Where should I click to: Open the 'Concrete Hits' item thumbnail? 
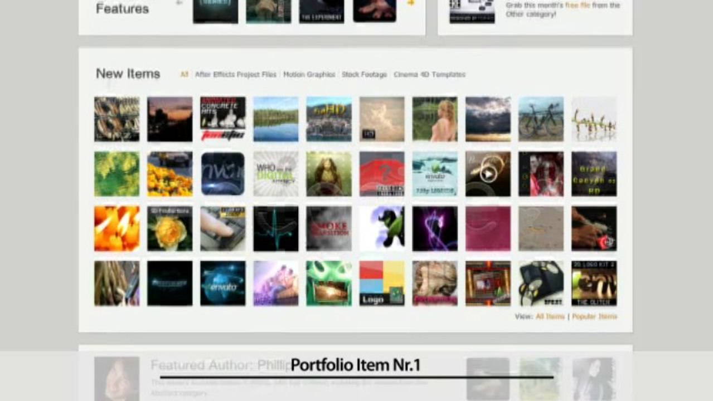click(x=223, y=119)
